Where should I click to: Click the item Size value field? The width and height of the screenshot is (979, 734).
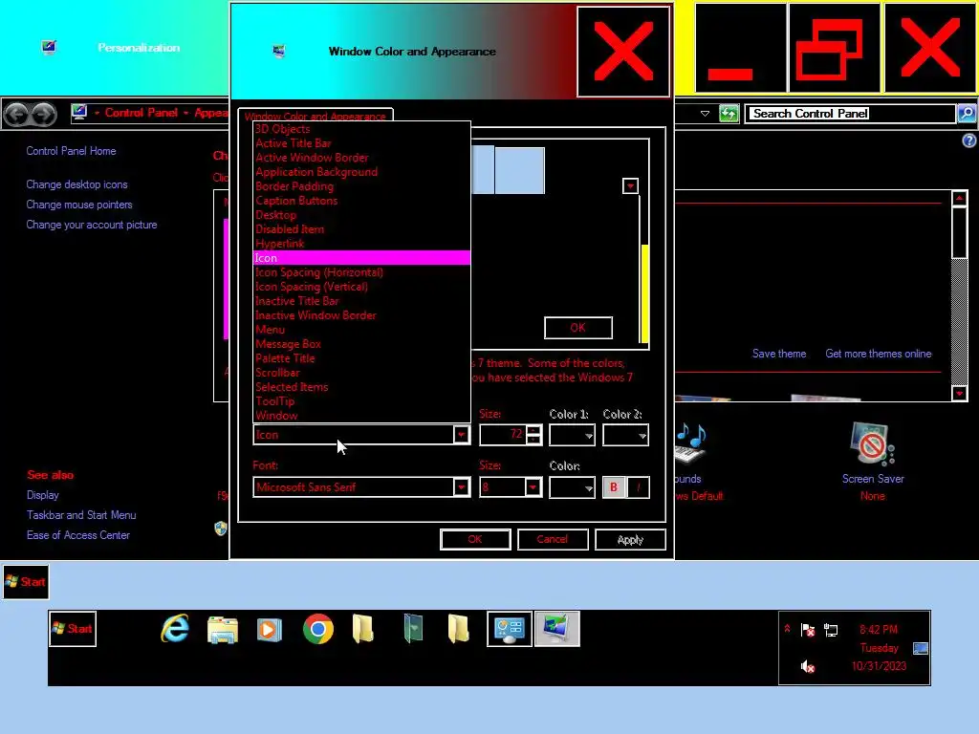503,435
